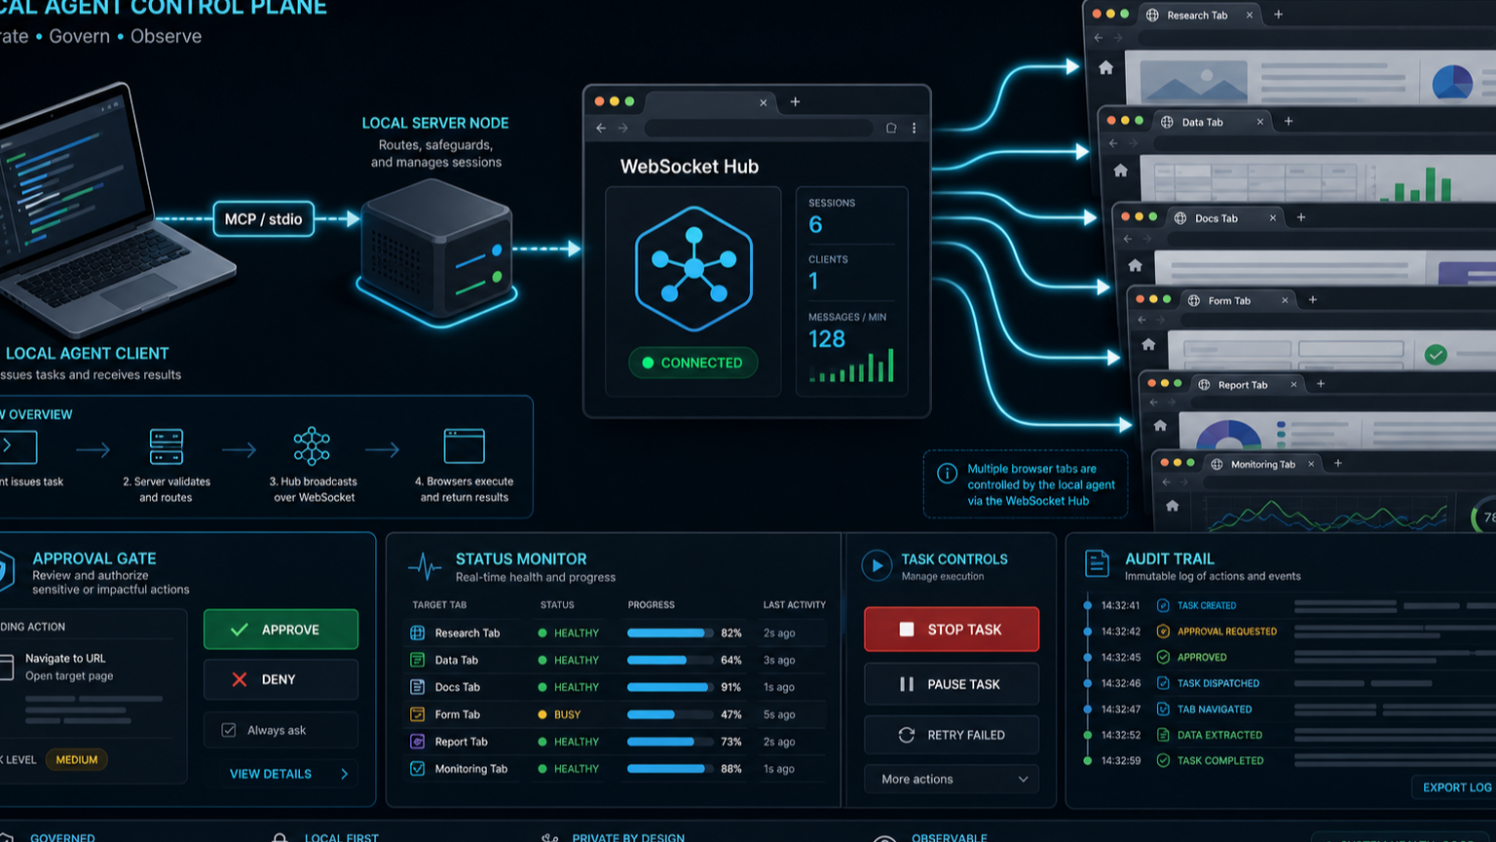Click the WebSocket Hub hexagon network icon
1496x842 pixels.
point(693,268)
